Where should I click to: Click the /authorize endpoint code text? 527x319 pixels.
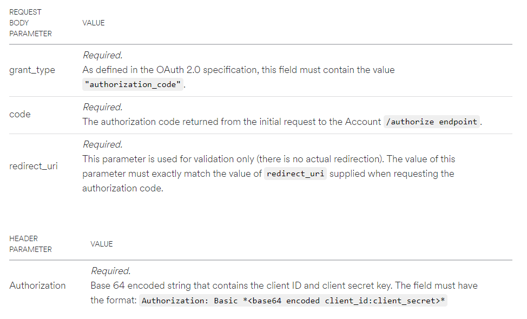[x=431, y=122]
